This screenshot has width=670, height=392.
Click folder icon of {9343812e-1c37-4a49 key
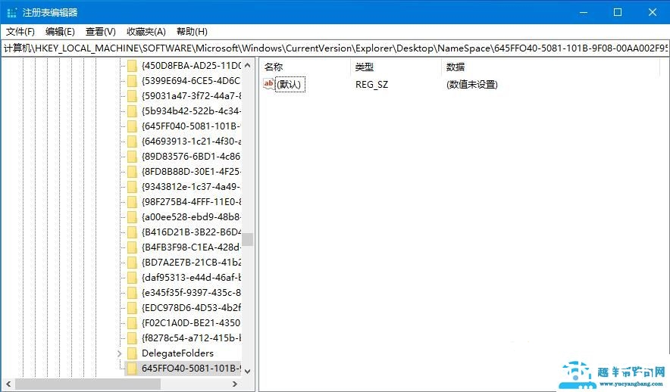coord(132,187)
